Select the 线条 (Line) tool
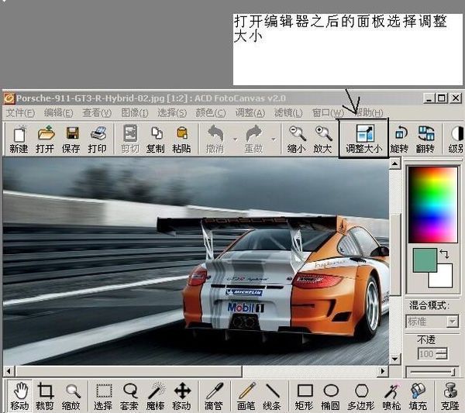This screenshot has height=413, width=465. (272, 396)
